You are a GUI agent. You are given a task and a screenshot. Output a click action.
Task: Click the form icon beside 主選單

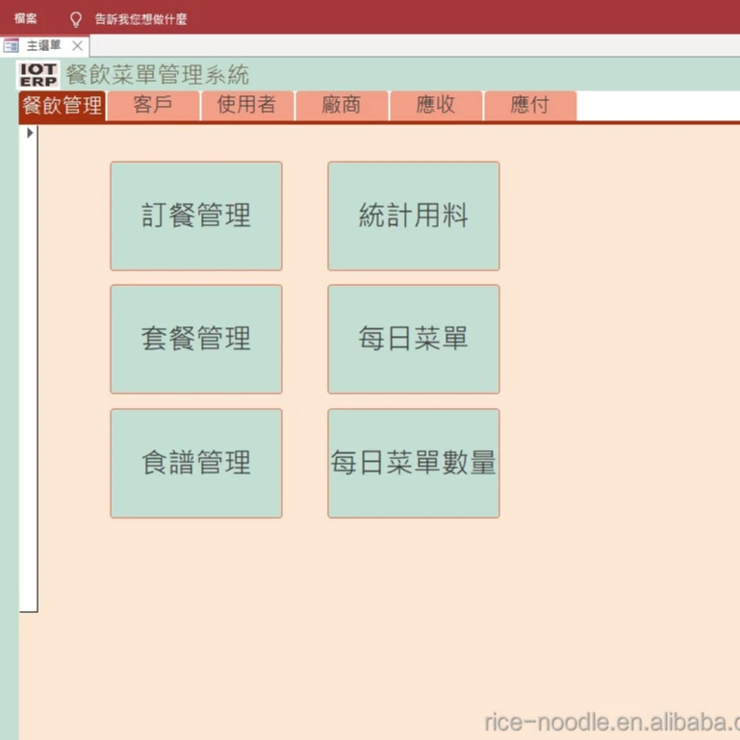point(11,46)
